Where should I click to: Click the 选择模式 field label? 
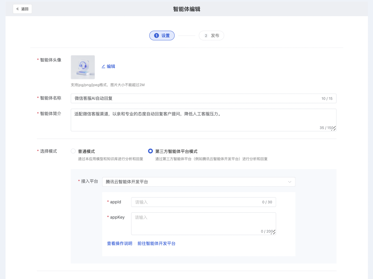[49, 151]
